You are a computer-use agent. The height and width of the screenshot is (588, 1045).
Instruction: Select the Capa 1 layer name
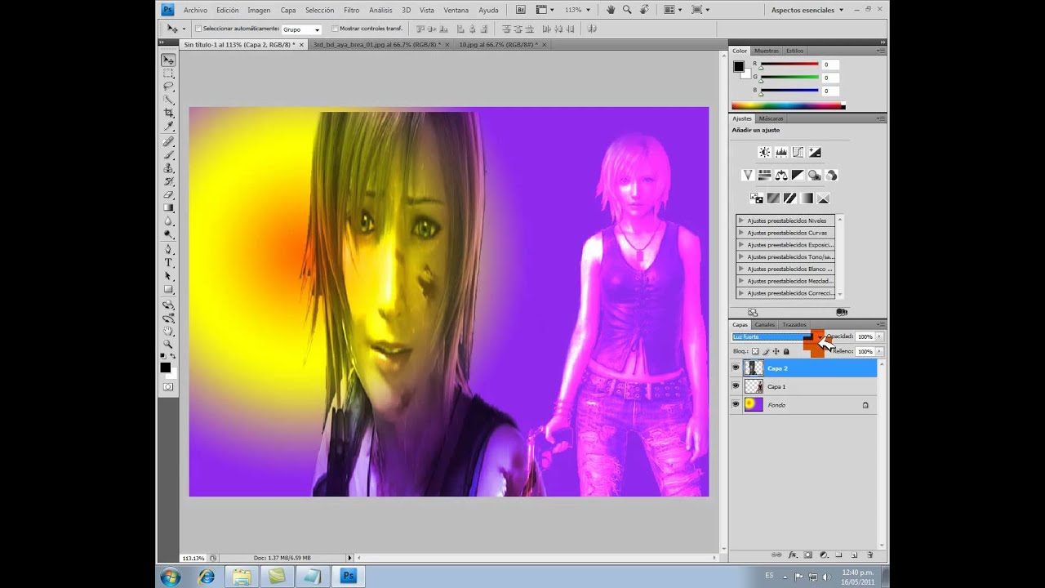pyautogui.click(x=776, y=386)
